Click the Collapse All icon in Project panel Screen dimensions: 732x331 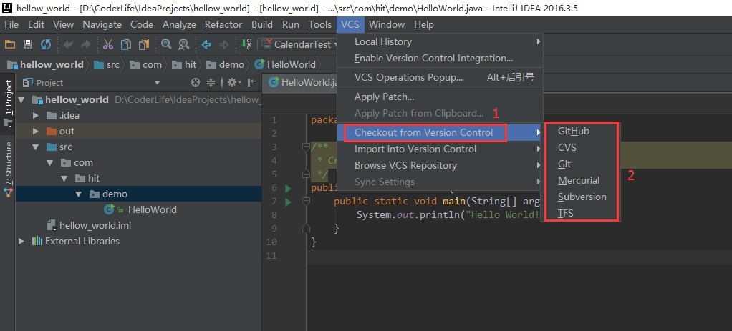click(211, 82)
